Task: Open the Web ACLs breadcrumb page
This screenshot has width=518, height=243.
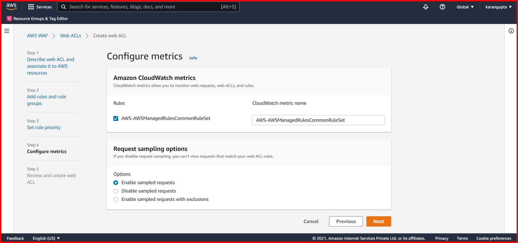Action: pyautogui.click(x=70, y=35)
